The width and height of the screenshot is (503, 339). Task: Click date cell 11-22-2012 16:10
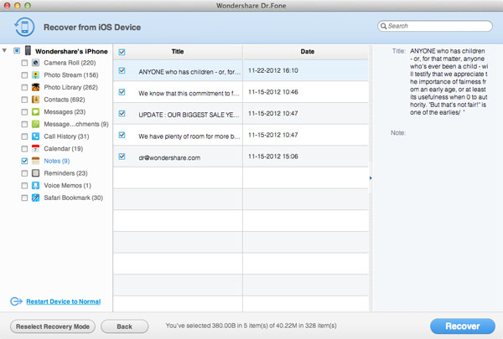click(x=273, y=70)
